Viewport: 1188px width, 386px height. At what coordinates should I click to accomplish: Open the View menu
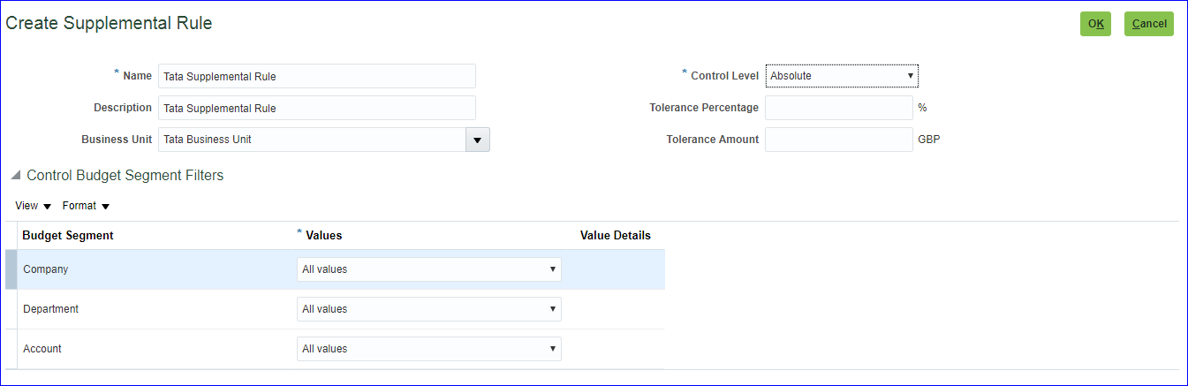pyautogui.click(x=33, y=206)
